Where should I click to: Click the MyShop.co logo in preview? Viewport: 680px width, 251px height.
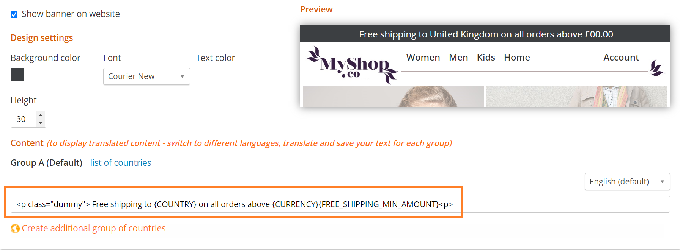(x=352, y=65)
